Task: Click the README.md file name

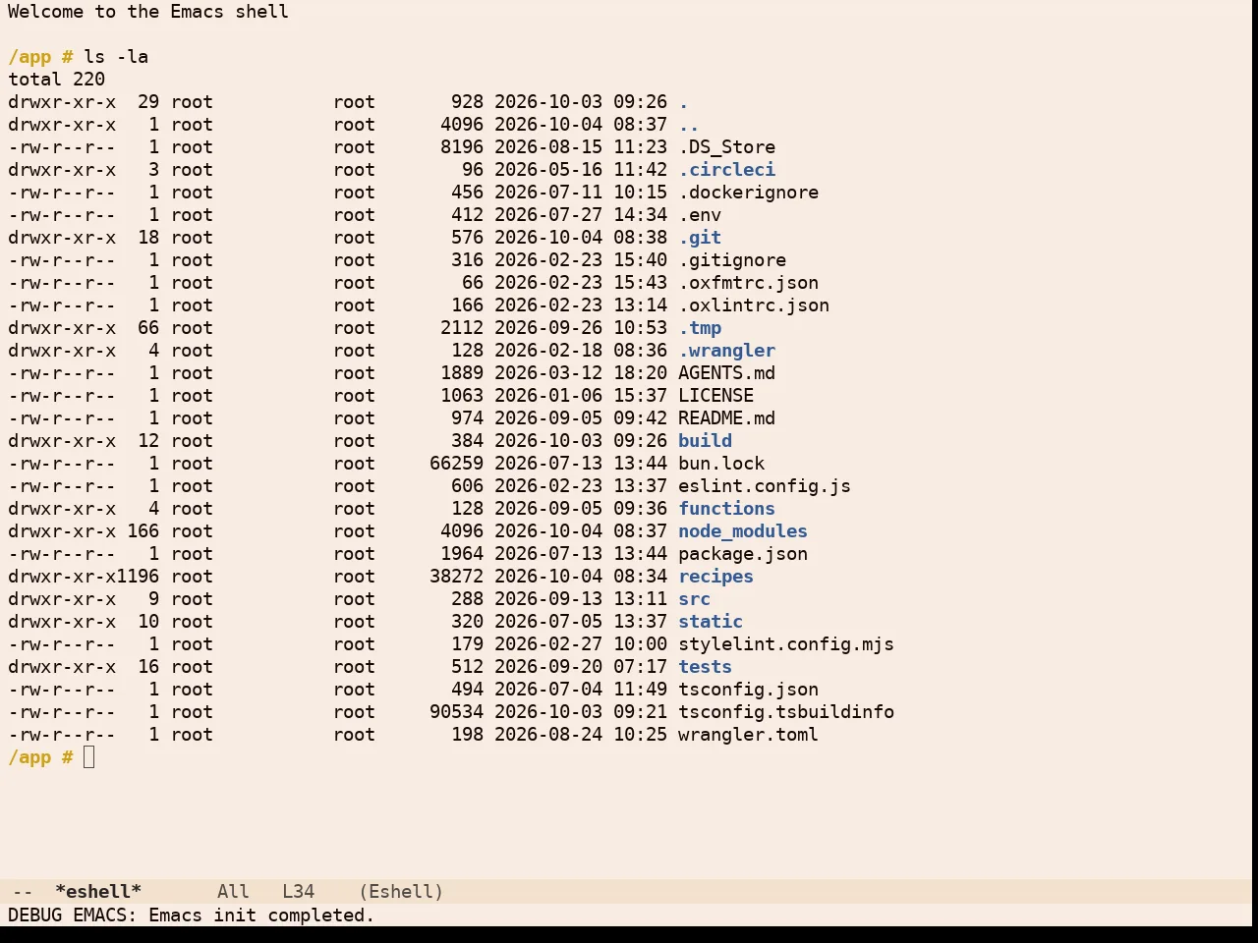Action: coord(727,418)
